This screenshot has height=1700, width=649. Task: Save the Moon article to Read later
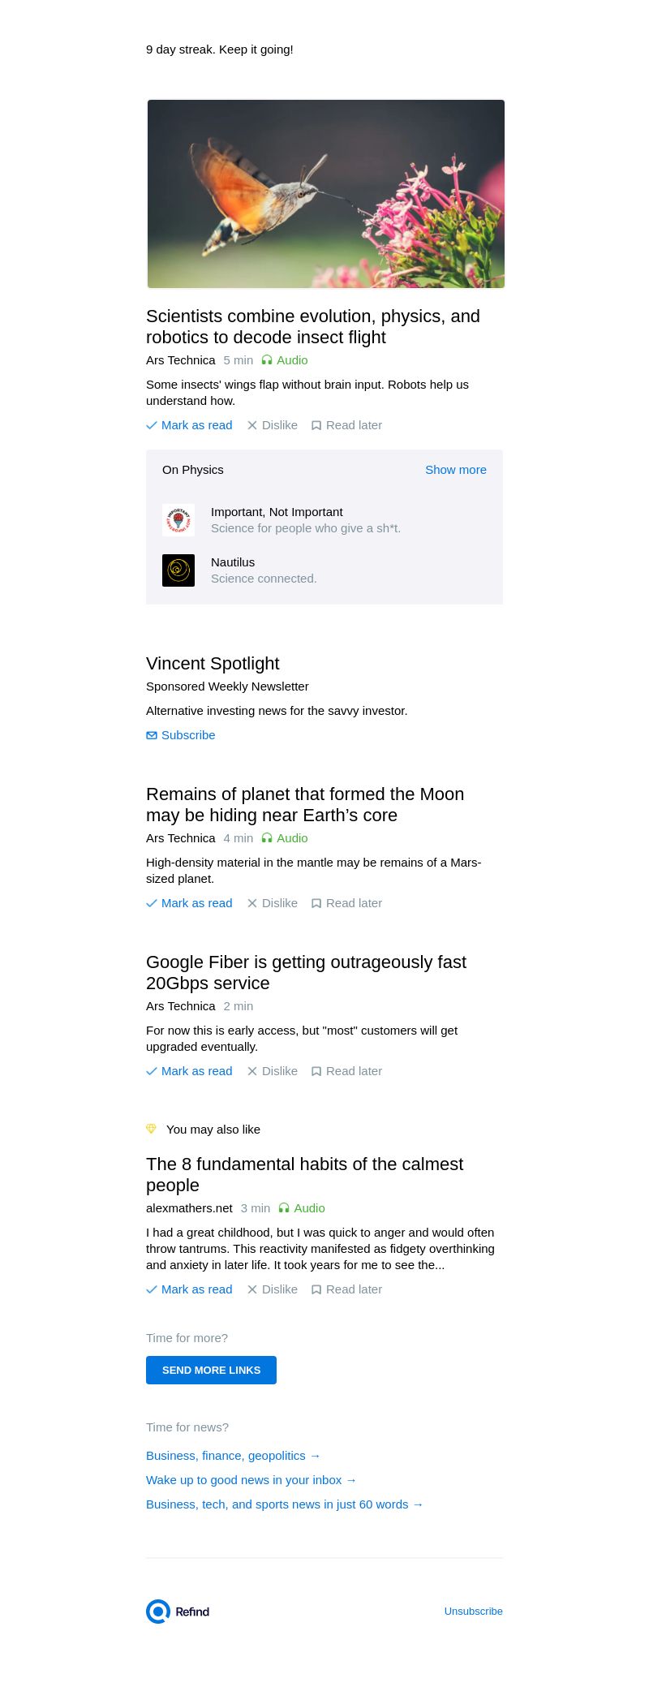pyautogui.click(x=346, y=903)
